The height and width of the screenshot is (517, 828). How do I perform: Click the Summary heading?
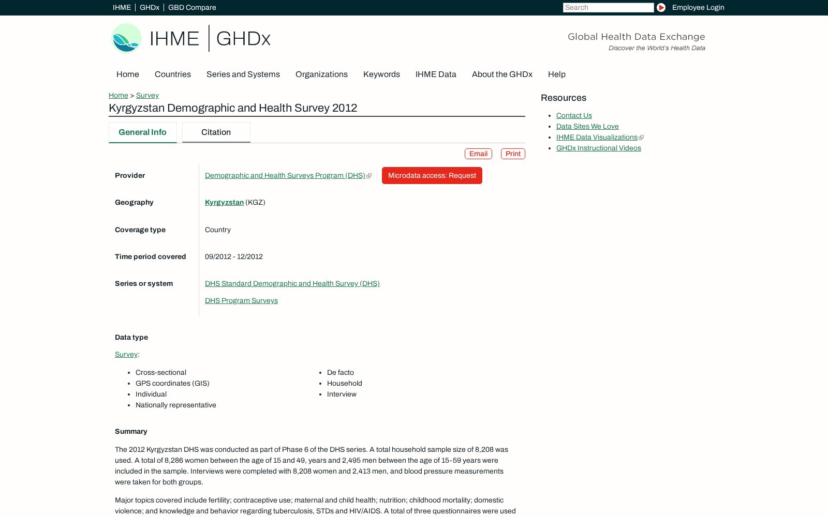[x=131, y=432]
